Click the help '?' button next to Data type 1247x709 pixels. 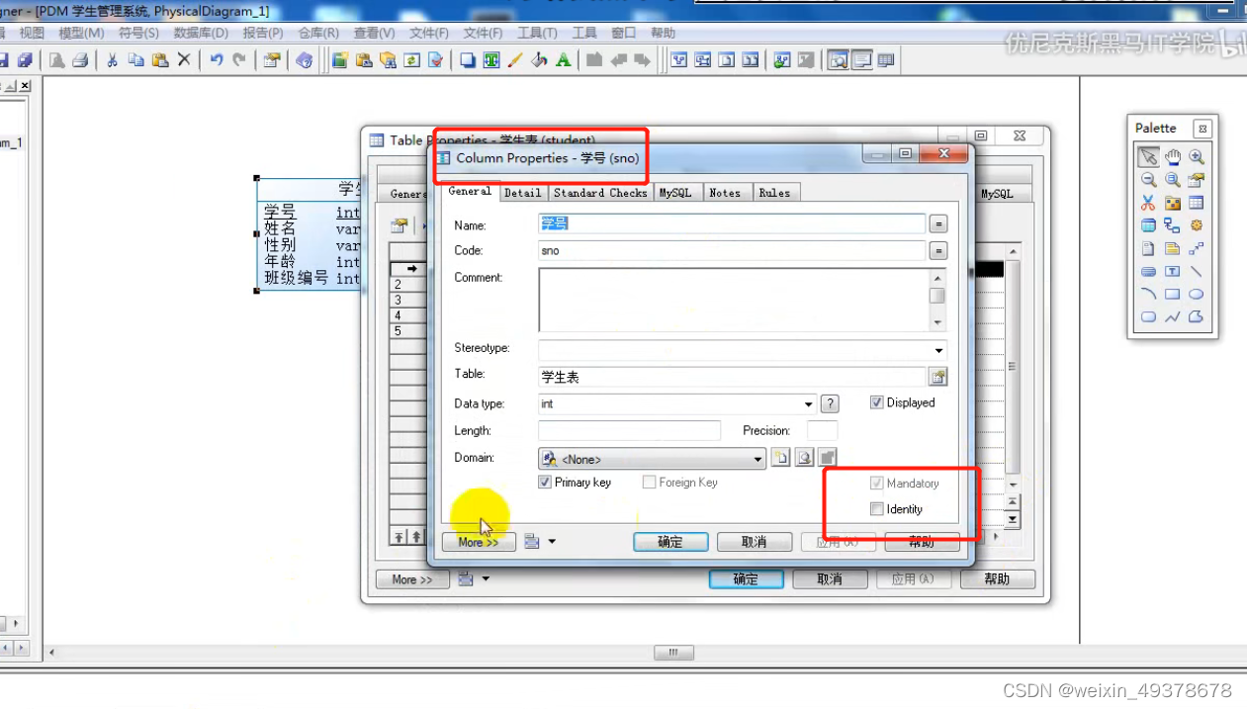(830, 403)
